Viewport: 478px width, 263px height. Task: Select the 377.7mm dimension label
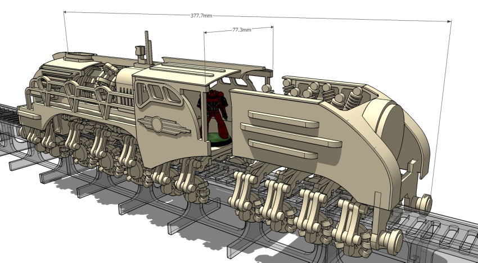click(x=201, y=16)
